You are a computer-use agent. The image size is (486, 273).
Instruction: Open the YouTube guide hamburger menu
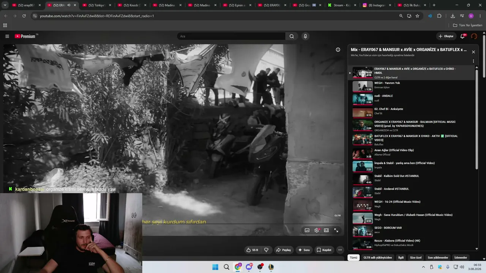click(x=7, y=36)
